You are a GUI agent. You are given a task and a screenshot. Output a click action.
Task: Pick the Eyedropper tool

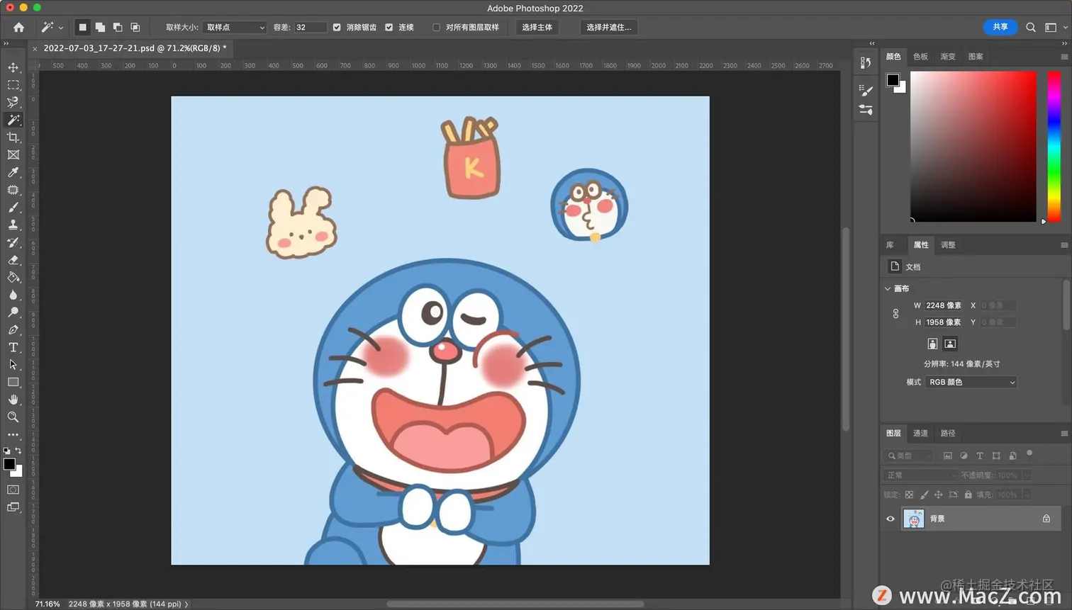[13, 172]
